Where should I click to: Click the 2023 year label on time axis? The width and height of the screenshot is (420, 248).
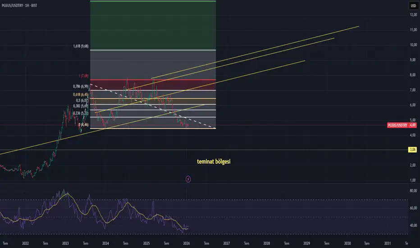point(65,243)
